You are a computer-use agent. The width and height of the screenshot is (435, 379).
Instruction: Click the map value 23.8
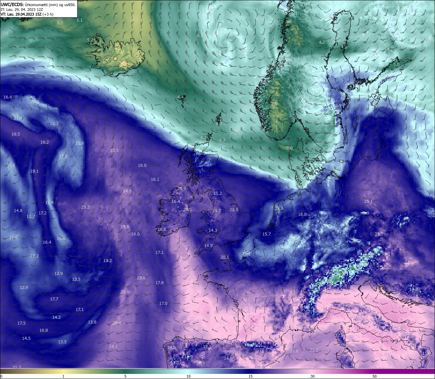[x=294, y=351]
